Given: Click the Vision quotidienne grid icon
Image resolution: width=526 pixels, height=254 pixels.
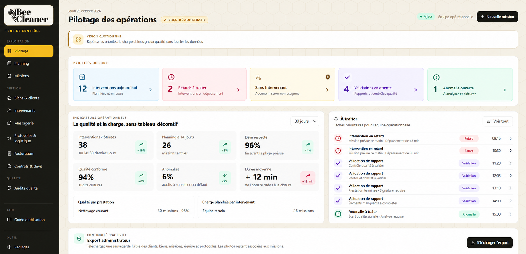Looking at the screenshot, I should point(78,39).
